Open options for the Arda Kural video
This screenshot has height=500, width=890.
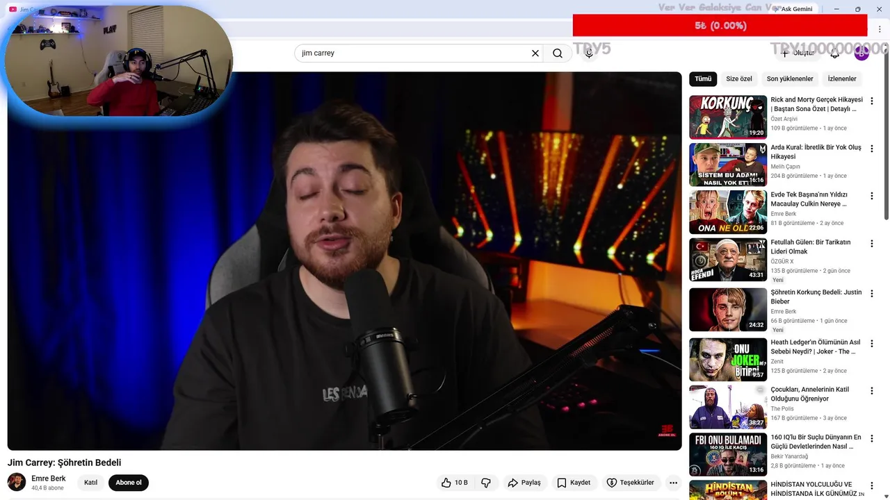872,149
